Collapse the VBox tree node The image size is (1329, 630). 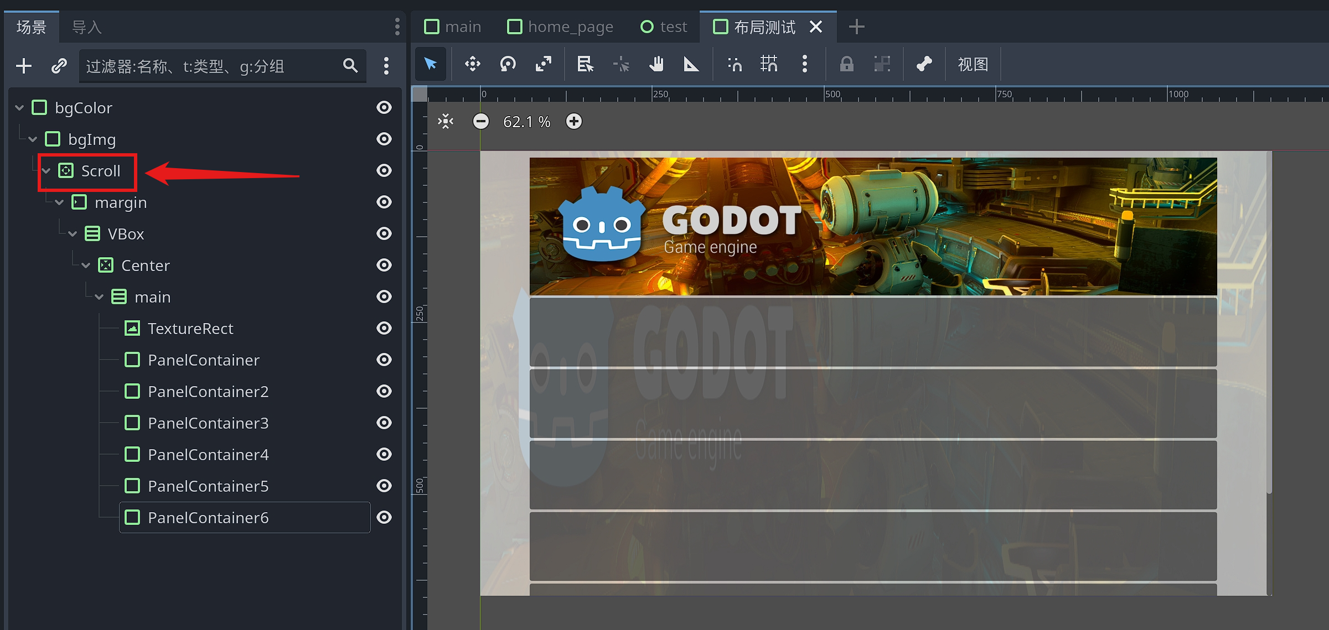(73, 233)
